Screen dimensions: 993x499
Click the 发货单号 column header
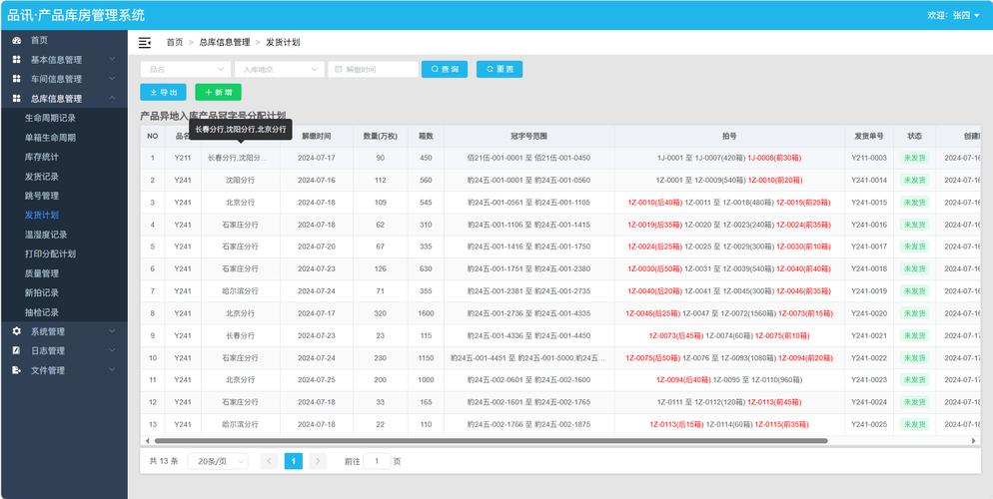pos(869,137)
